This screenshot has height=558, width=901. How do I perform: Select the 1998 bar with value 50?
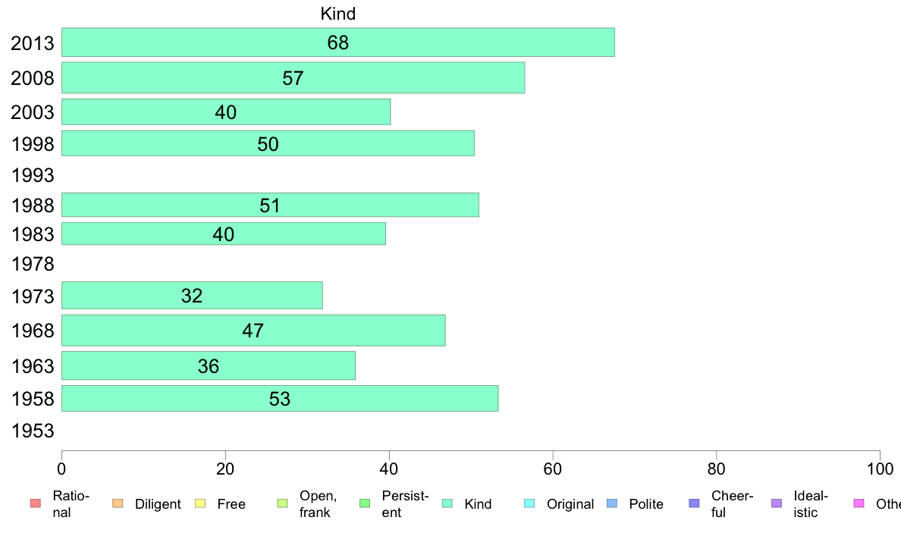(268, 143)
